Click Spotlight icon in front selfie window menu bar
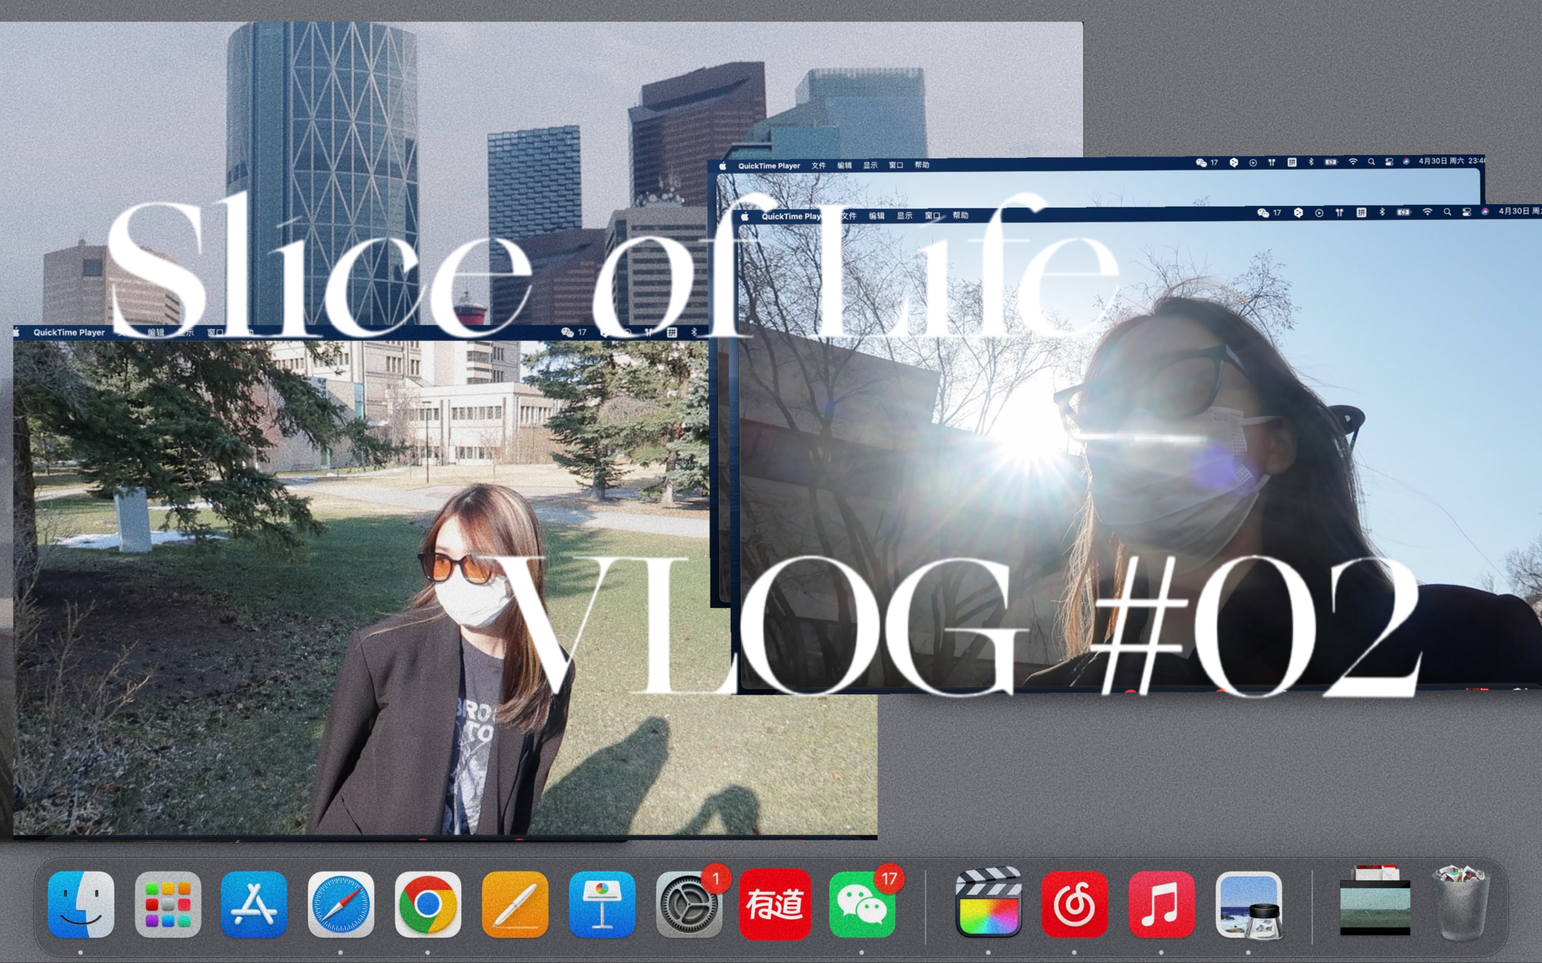 tap(1447, 212)
